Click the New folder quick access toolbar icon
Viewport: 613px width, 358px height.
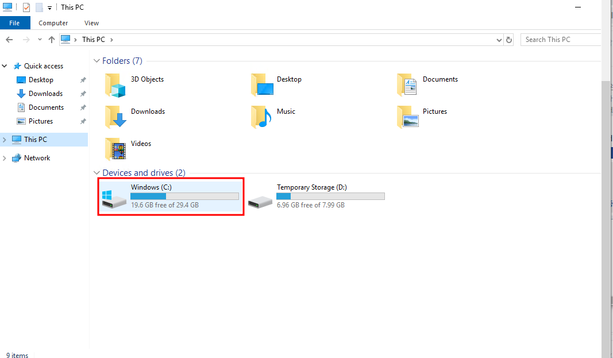coord(39,7)
